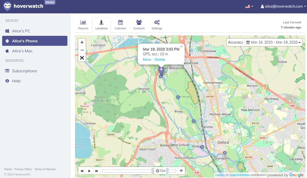Screen dimensions: 307x178
Task: Click location dot near Jericho
Action: [x=194, y=121]
